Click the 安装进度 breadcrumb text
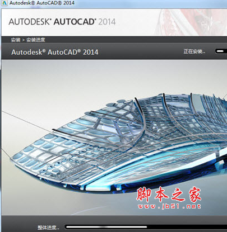Viewport: 227px width, 232px height. pos(36,40)
